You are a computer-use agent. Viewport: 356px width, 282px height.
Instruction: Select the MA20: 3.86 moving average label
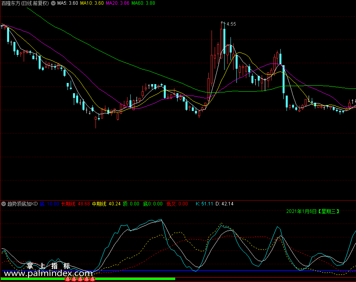118,3
